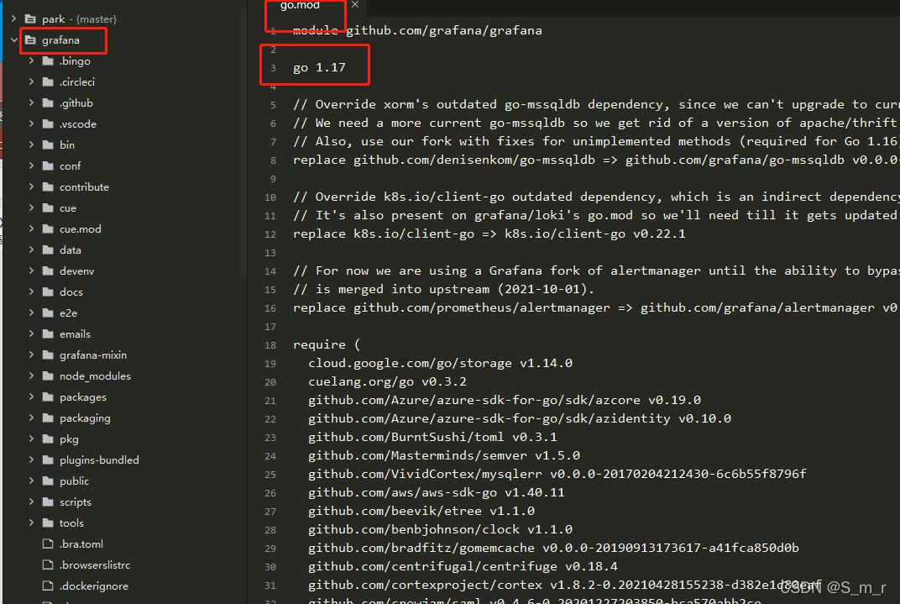The height and width of the screenshot is (604, 900).
Task: Expand the .vscode folder chevron
Action: point(32,124)
